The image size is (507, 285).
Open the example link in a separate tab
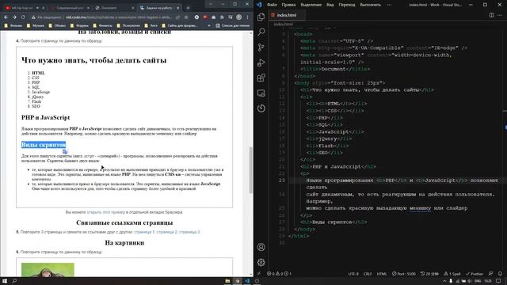(105, 212)
